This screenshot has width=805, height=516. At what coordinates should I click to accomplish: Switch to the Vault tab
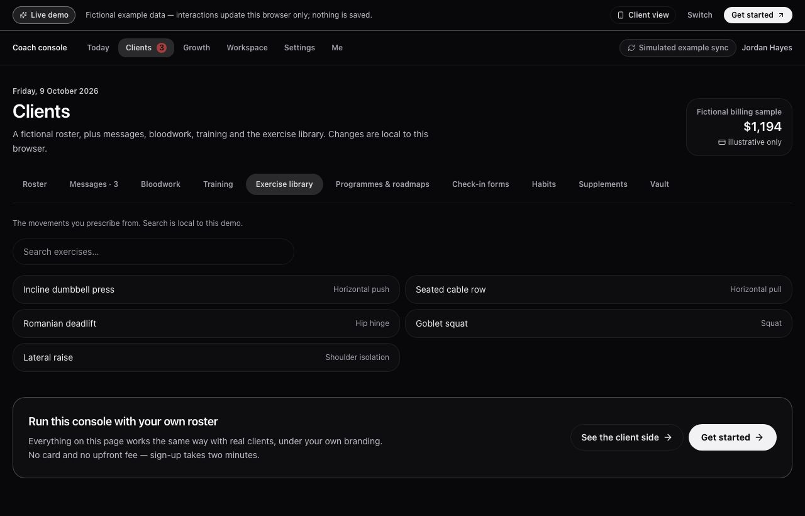click(660, 184)
